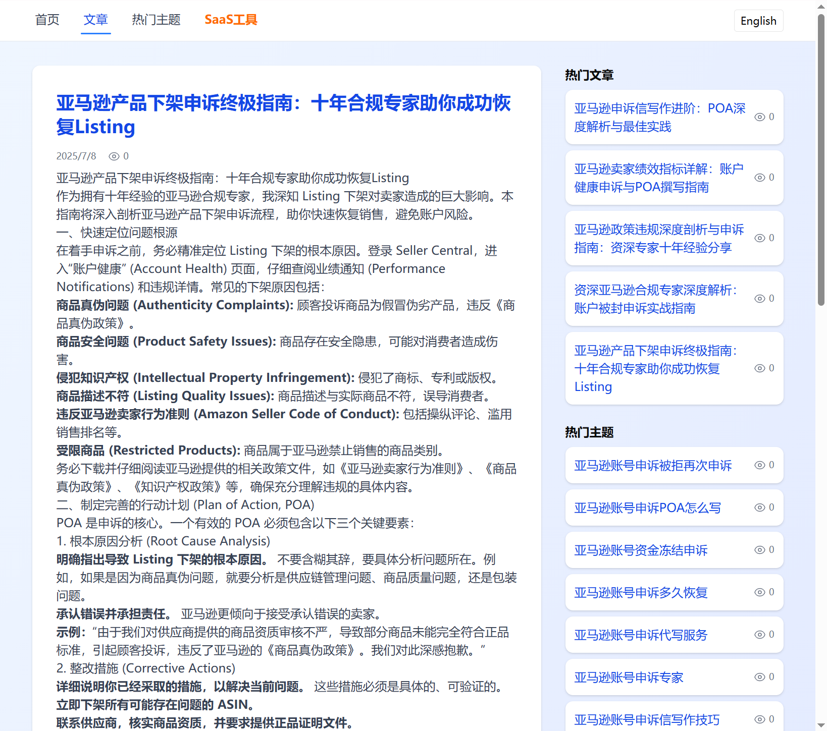Open sidebar article 十年合规专家助你成功恢复Listing
Viewport: 827px width, 731px height.
click(656, 369)
